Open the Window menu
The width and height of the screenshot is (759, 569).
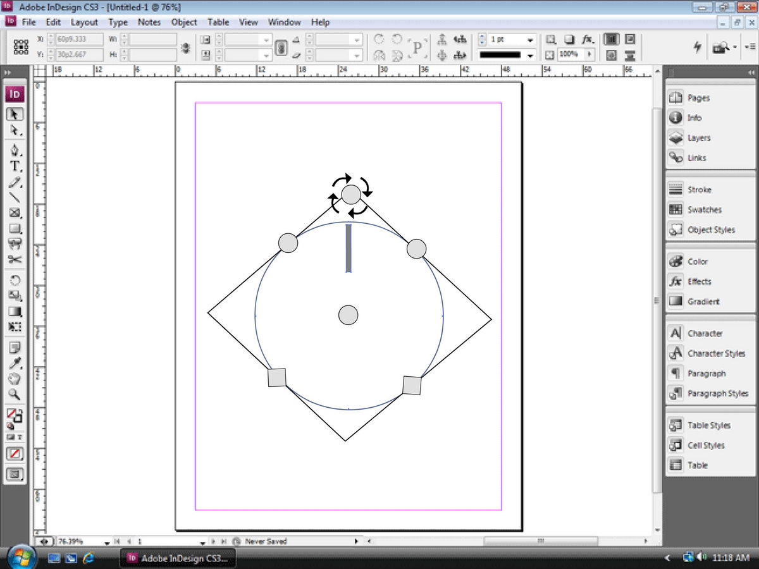[284, 22]
